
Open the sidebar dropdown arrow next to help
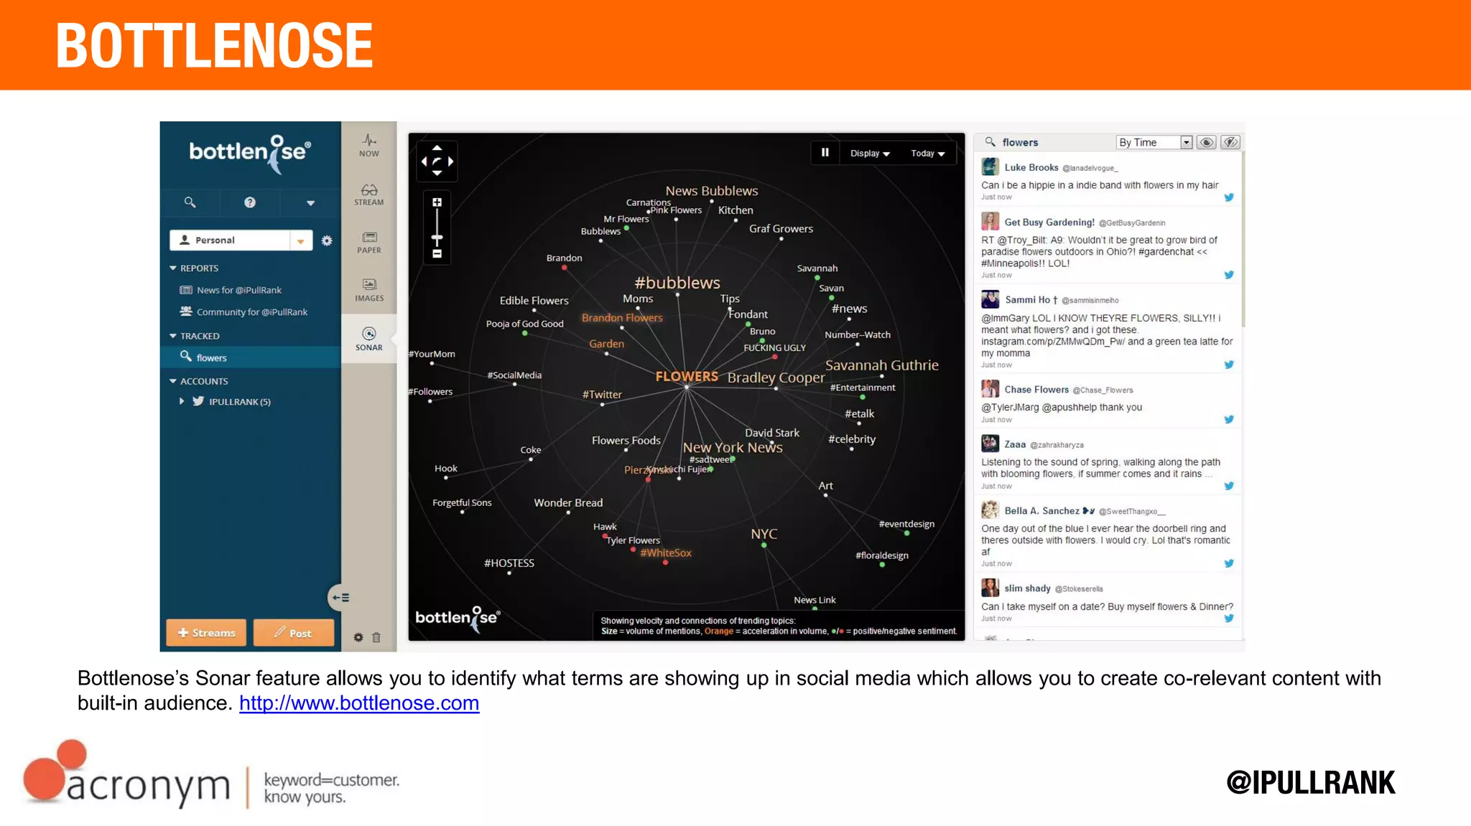(x=310, y=203)
